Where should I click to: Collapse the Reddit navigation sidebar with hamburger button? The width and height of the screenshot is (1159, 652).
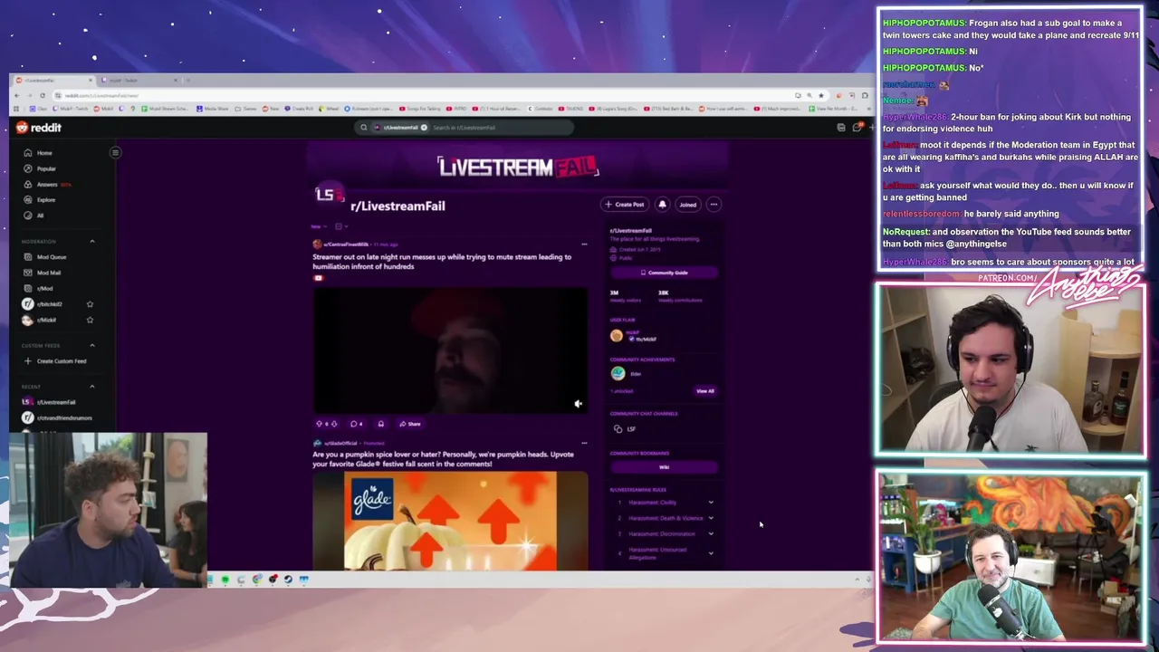coord(115,152)
